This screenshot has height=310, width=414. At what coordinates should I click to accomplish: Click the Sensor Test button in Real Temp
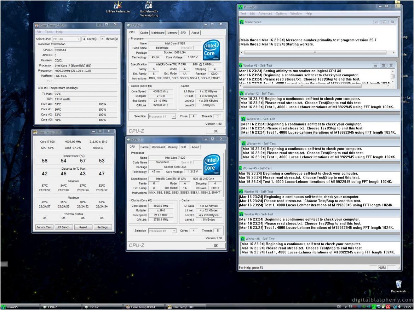coord(44,227)
